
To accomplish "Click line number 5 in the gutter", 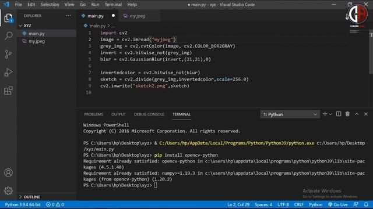I will click(90, 59).
